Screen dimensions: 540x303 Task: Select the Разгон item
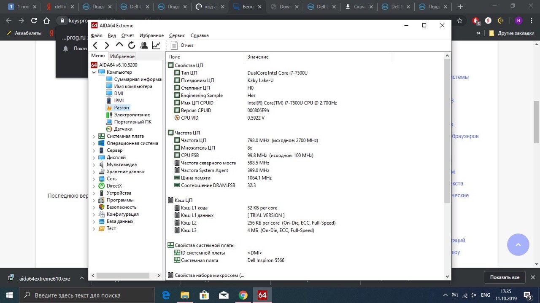point(118,107)
